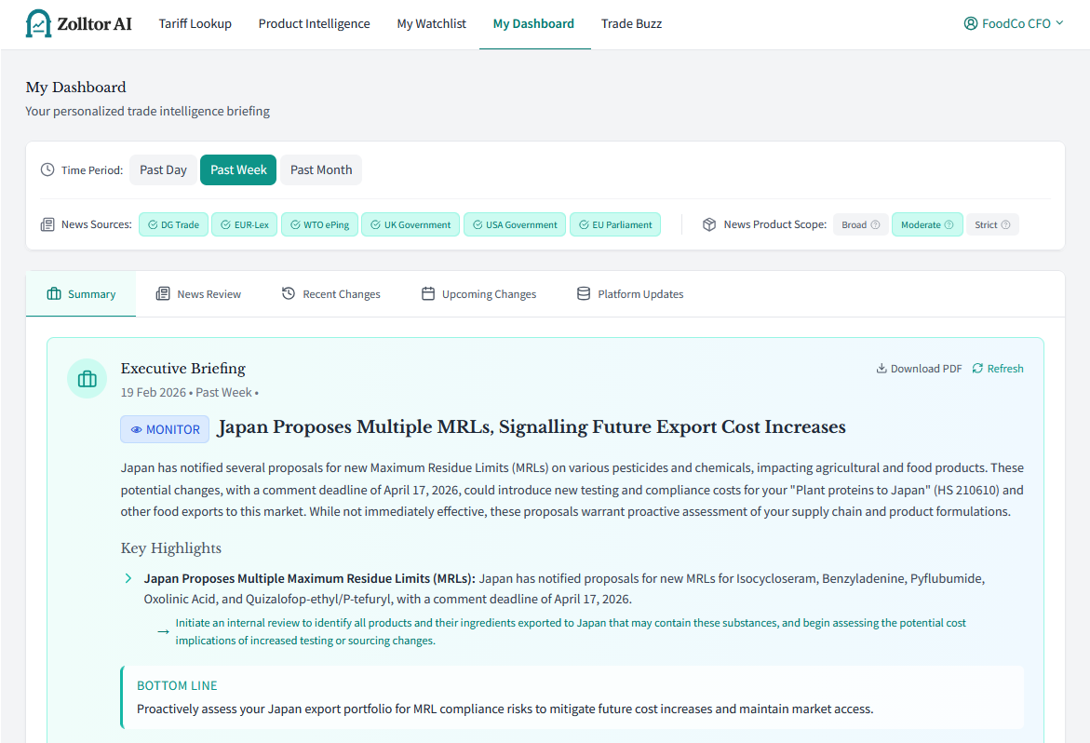This screenshot has height=743, width=1090.
Task: Switch to the Platform Updates tab
Action: point(630,294)
